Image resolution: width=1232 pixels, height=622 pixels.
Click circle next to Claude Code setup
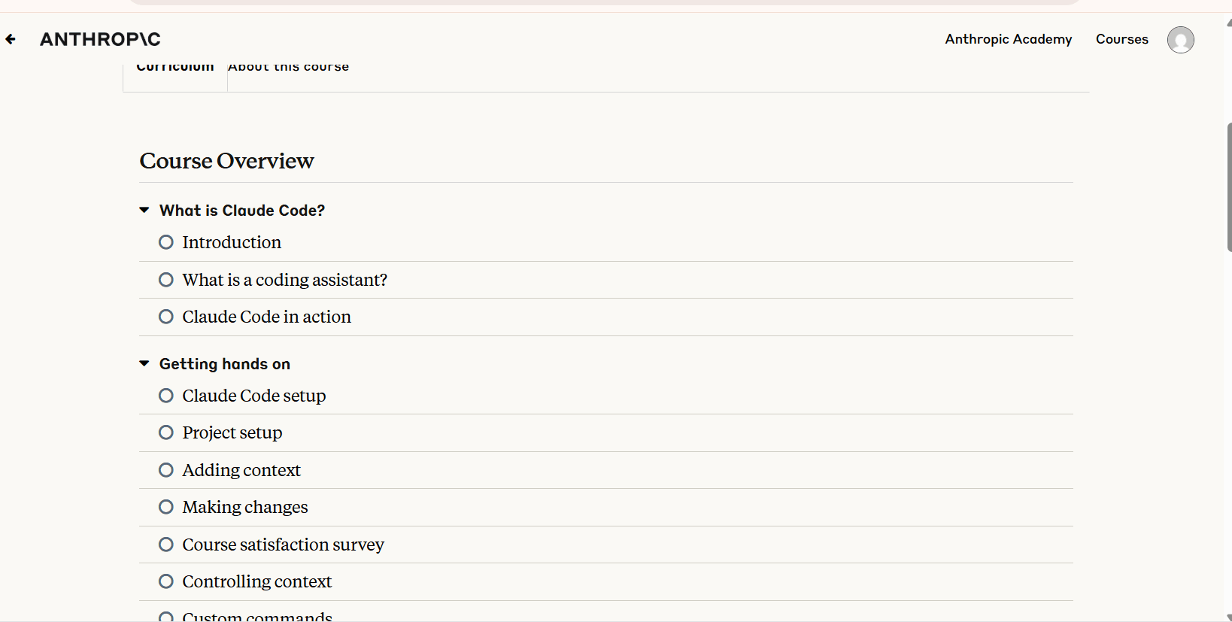[x=166, y=396]
